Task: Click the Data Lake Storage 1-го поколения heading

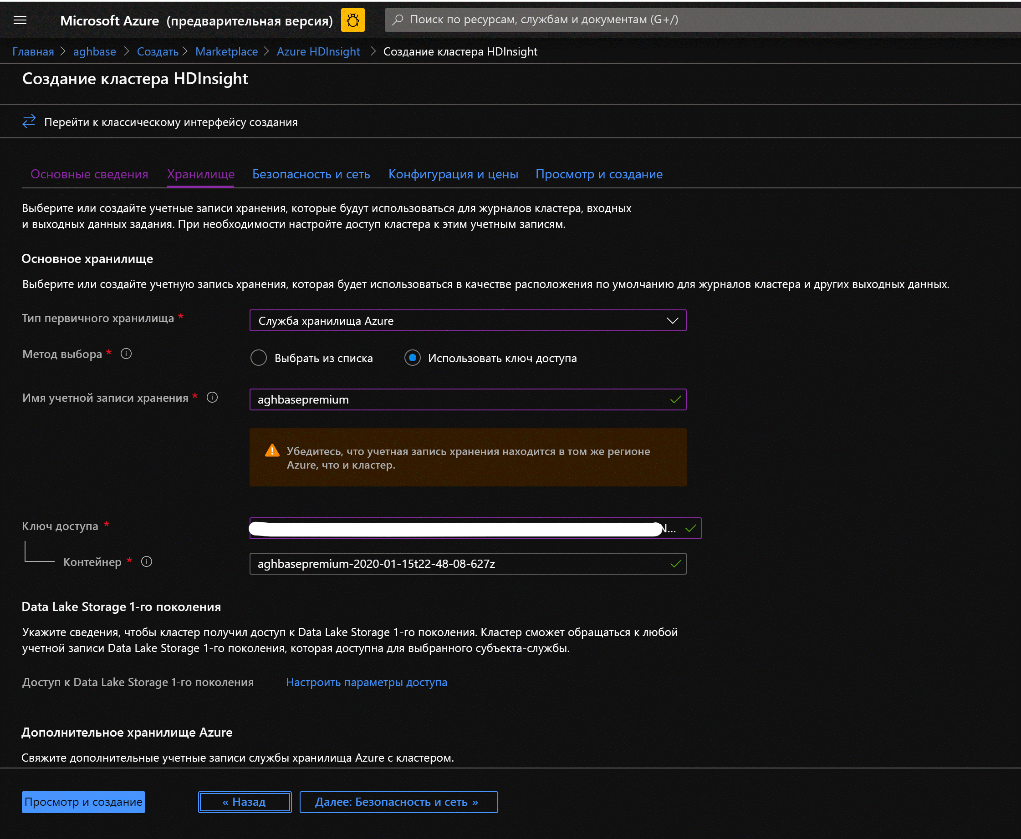Action: click(x=121, y=607)
